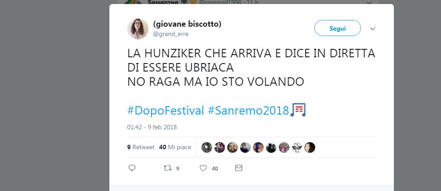Screen dimensions: 441x191
Task: Click the Segui follow button
Action: 337,28
